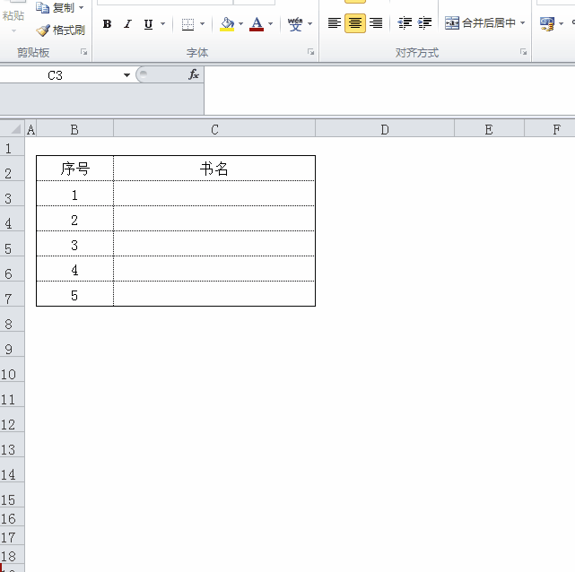Select column C header
The height and width of the screenshot is (572, 575).
(214, 129)
